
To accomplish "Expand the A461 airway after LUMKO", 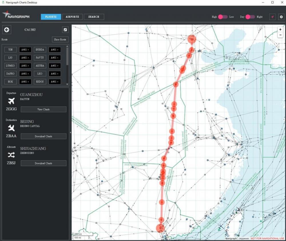I will pyautogui.click(x=25, y=66).
